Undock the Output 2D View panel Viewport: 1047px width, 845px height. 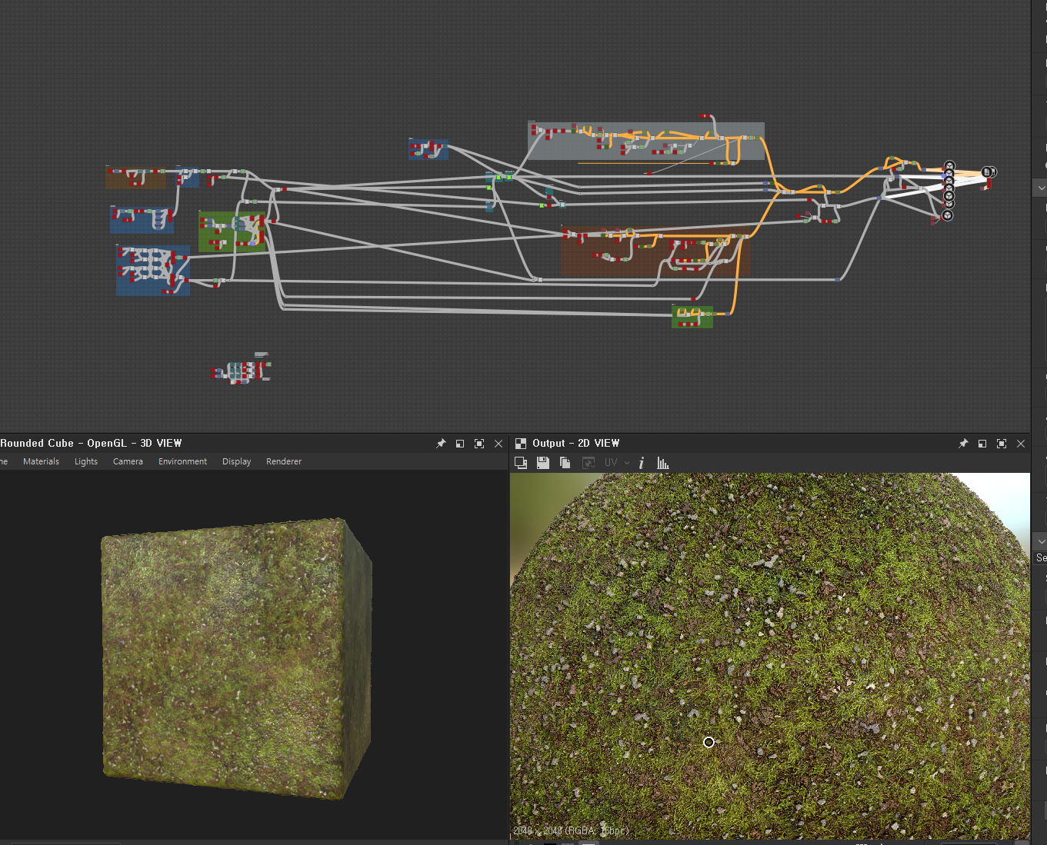982,444
